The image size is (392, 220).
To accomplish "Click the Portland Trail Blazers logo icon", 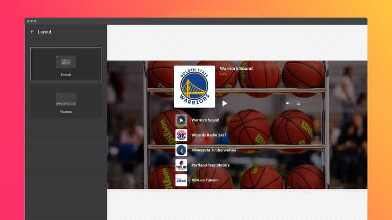I will click(181, 165).
